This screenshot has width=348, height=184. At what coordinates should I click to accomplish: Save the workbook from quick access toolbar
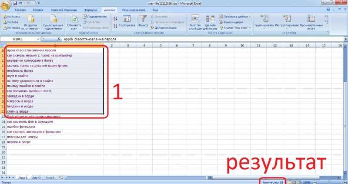pyautogui.click(x=15, y=3)
